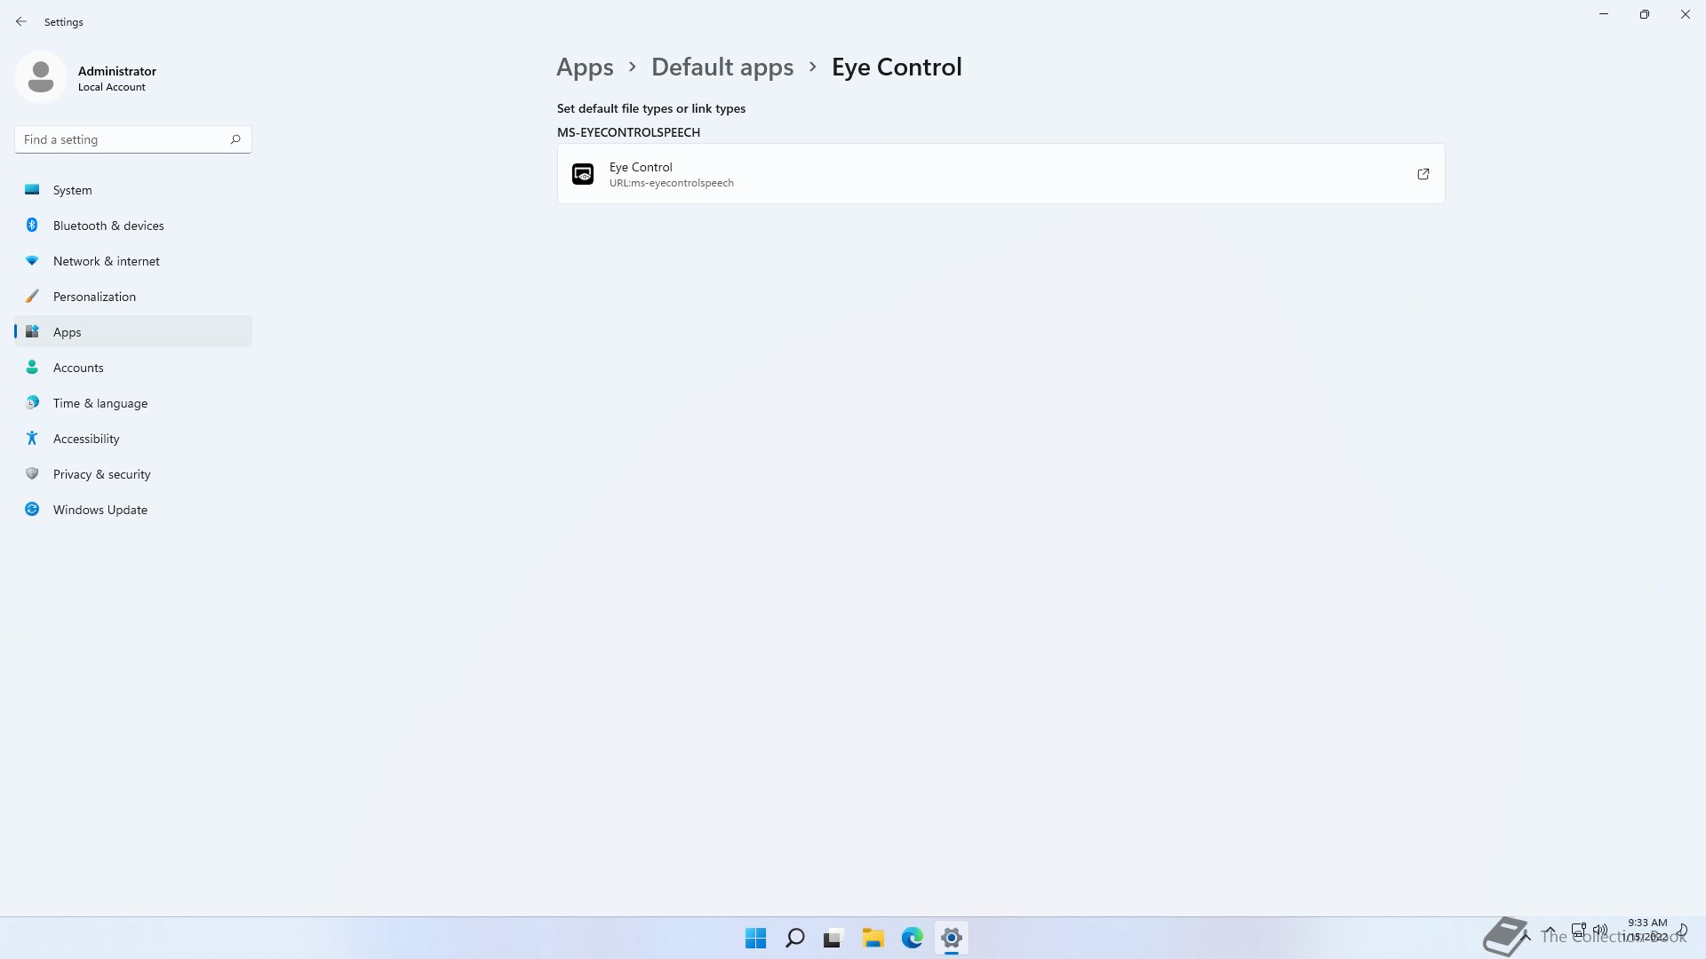Click the external link icon for Eye Control
The width and height of the screenshot is (1706, 959).
[x=1423, y=174]
